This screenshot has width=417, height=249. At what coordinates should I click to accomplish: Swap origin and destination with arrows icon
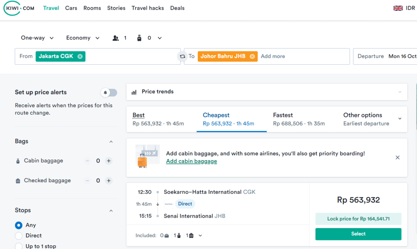(182, 56)
